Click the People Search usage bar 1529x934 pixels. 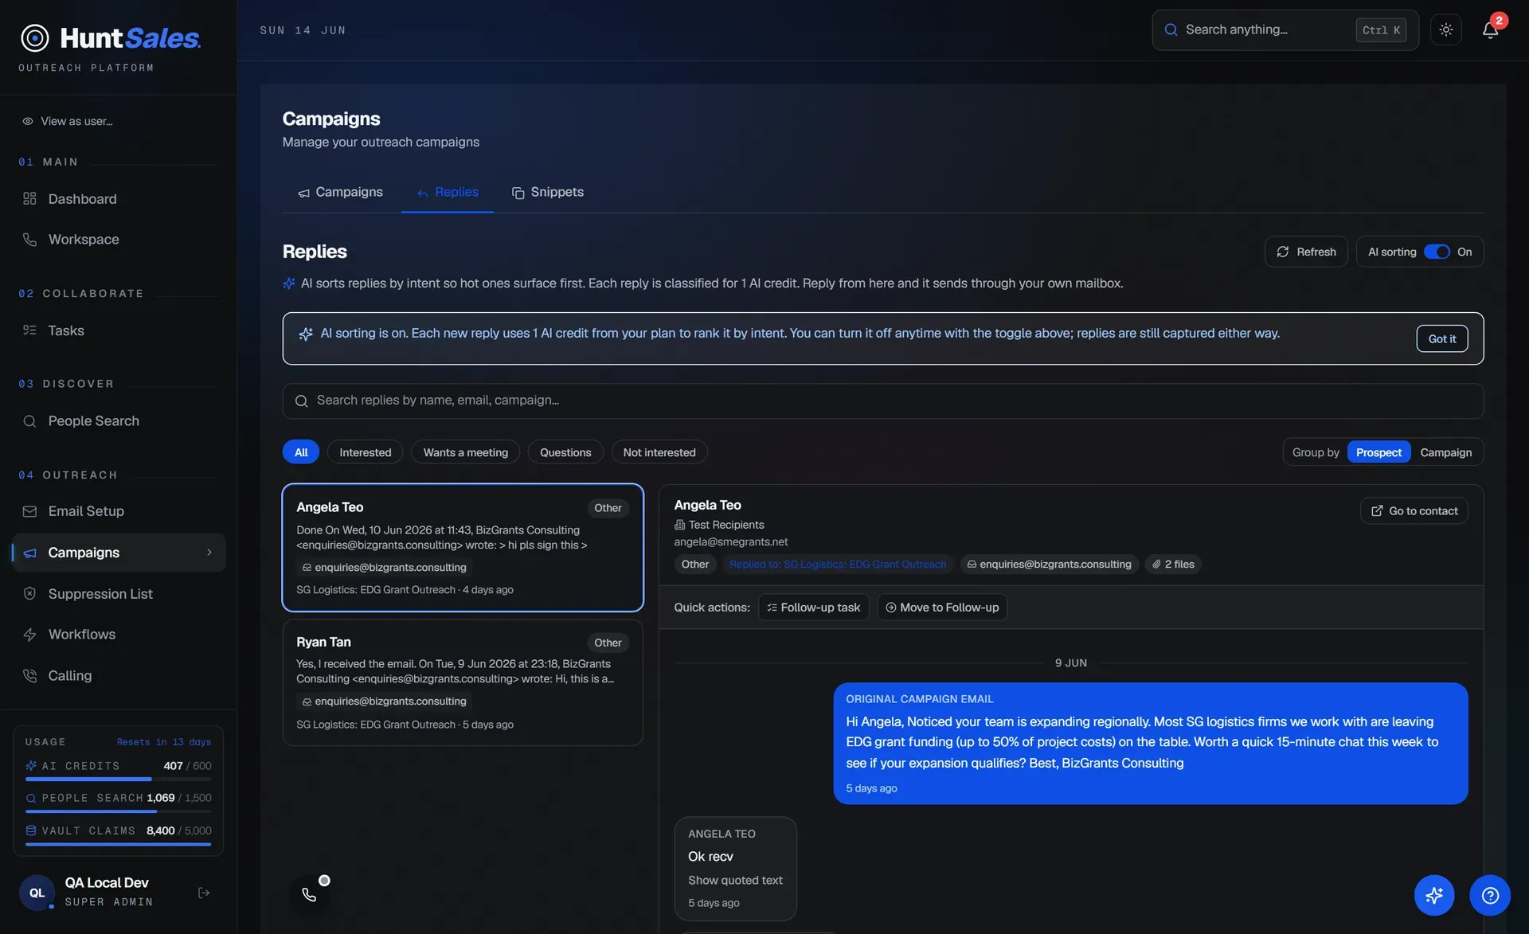[x=118, y=811]
